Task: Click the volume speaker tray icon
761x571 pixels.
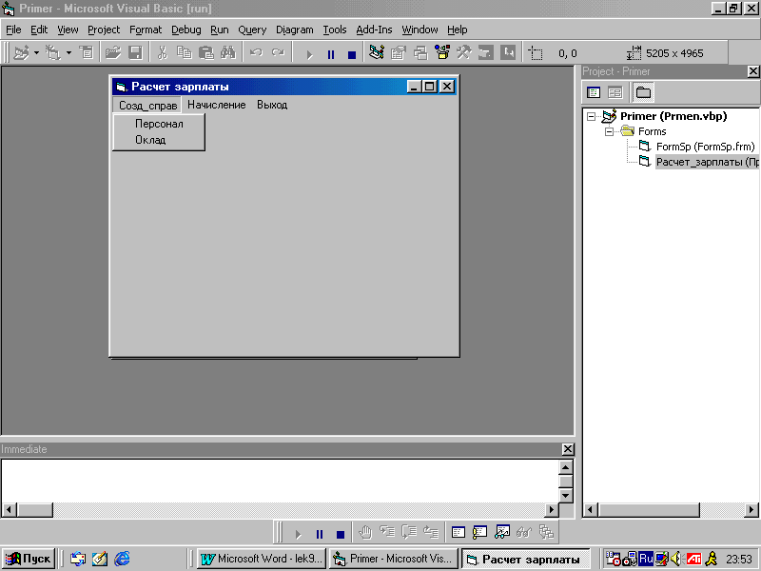Action: pyautogui.click(x=676, y=559)
